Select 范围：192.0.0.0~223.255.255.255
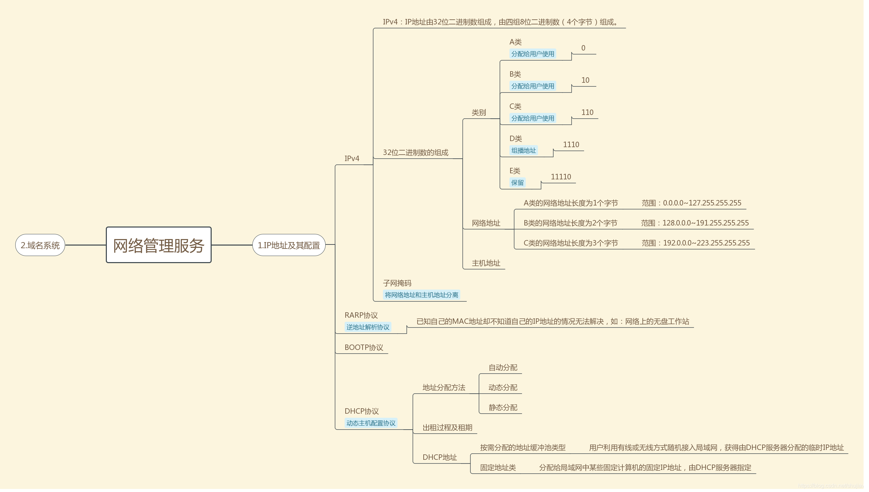 coord(695,243)
